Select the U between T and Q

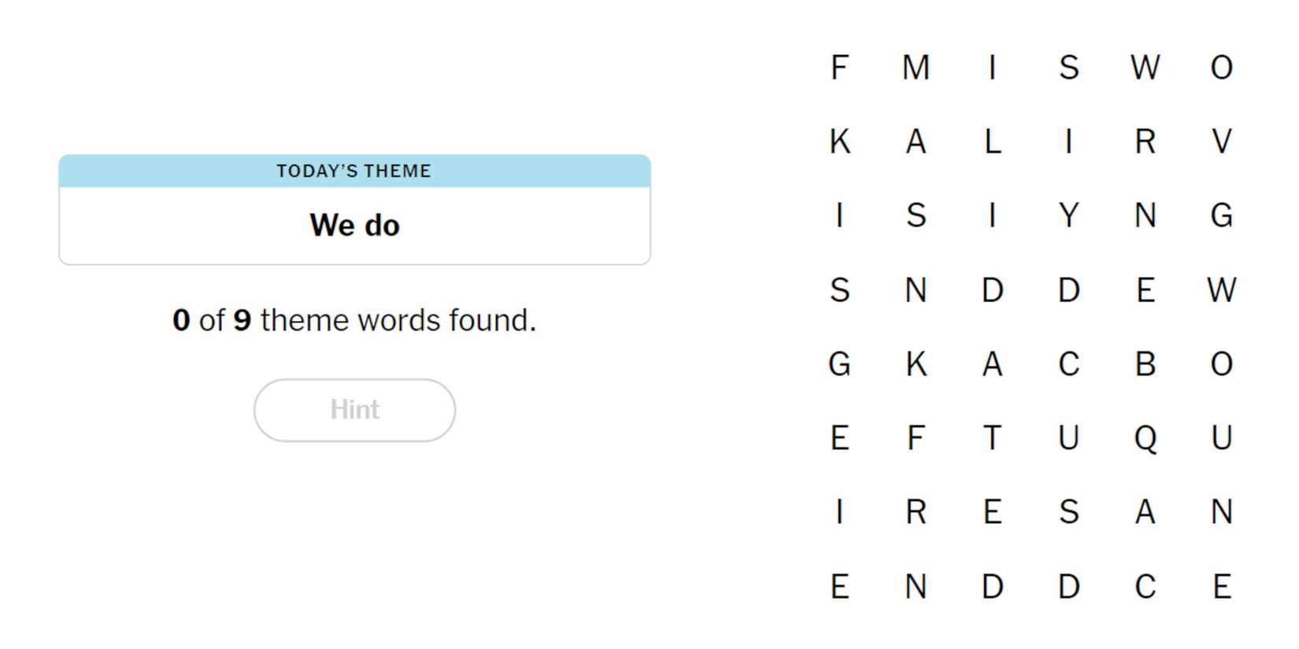coord(1068,438)
